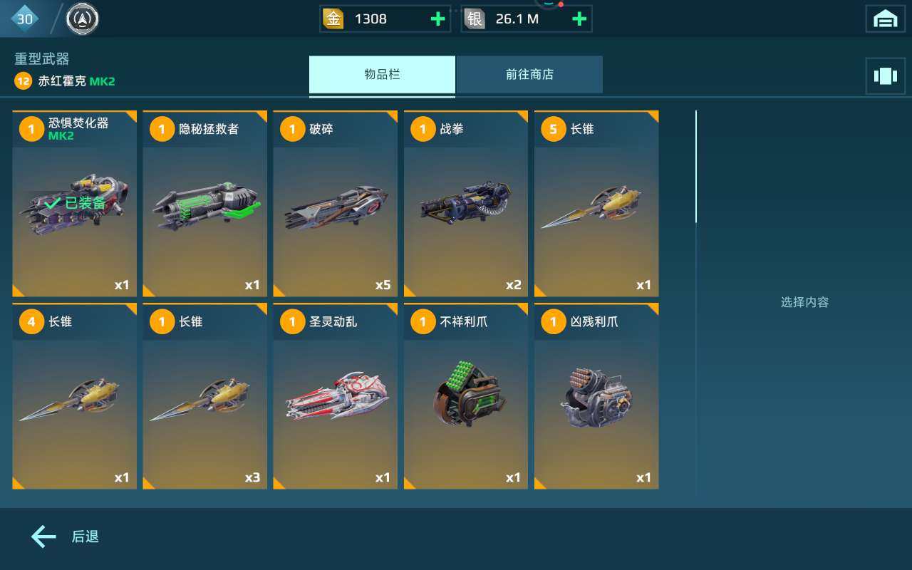Click the 后退 back button label

click(85, 537)
